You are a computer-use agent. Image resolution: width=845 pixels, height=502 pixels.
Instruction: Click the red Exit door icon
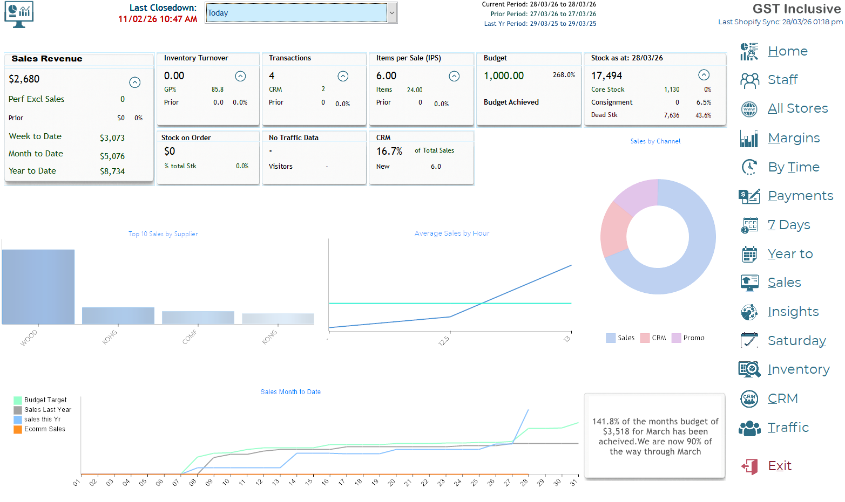pos(749,466)
